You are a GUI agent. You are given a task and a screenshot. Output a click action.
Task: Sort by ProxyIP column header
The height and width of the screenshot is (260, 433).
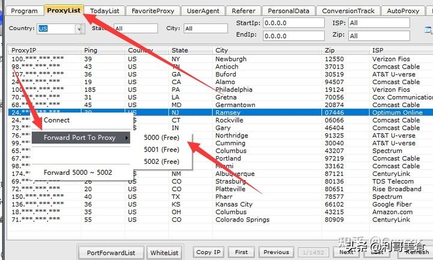click(44, 50)
